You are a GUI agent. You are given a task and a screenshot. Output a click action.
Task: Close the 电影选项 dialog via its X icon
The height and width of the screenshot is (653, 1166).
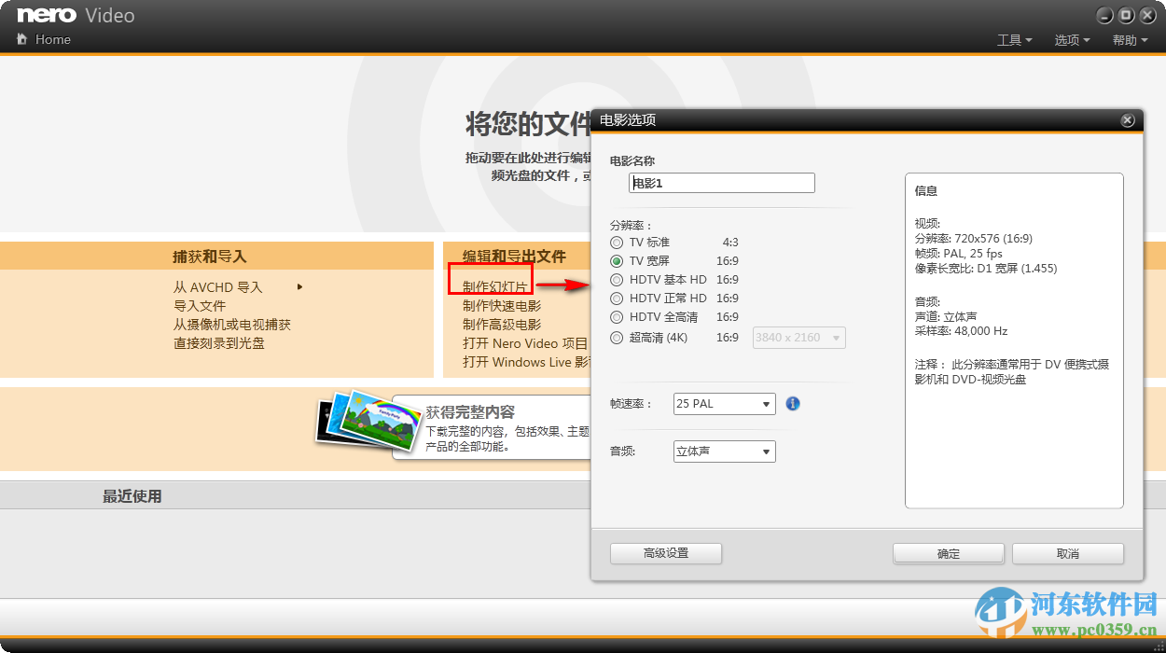[x=1128, y=119]
